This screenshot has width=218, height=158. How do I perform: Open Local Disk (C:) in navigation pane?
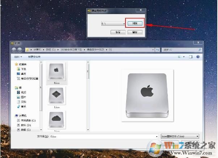coord(26,120)
